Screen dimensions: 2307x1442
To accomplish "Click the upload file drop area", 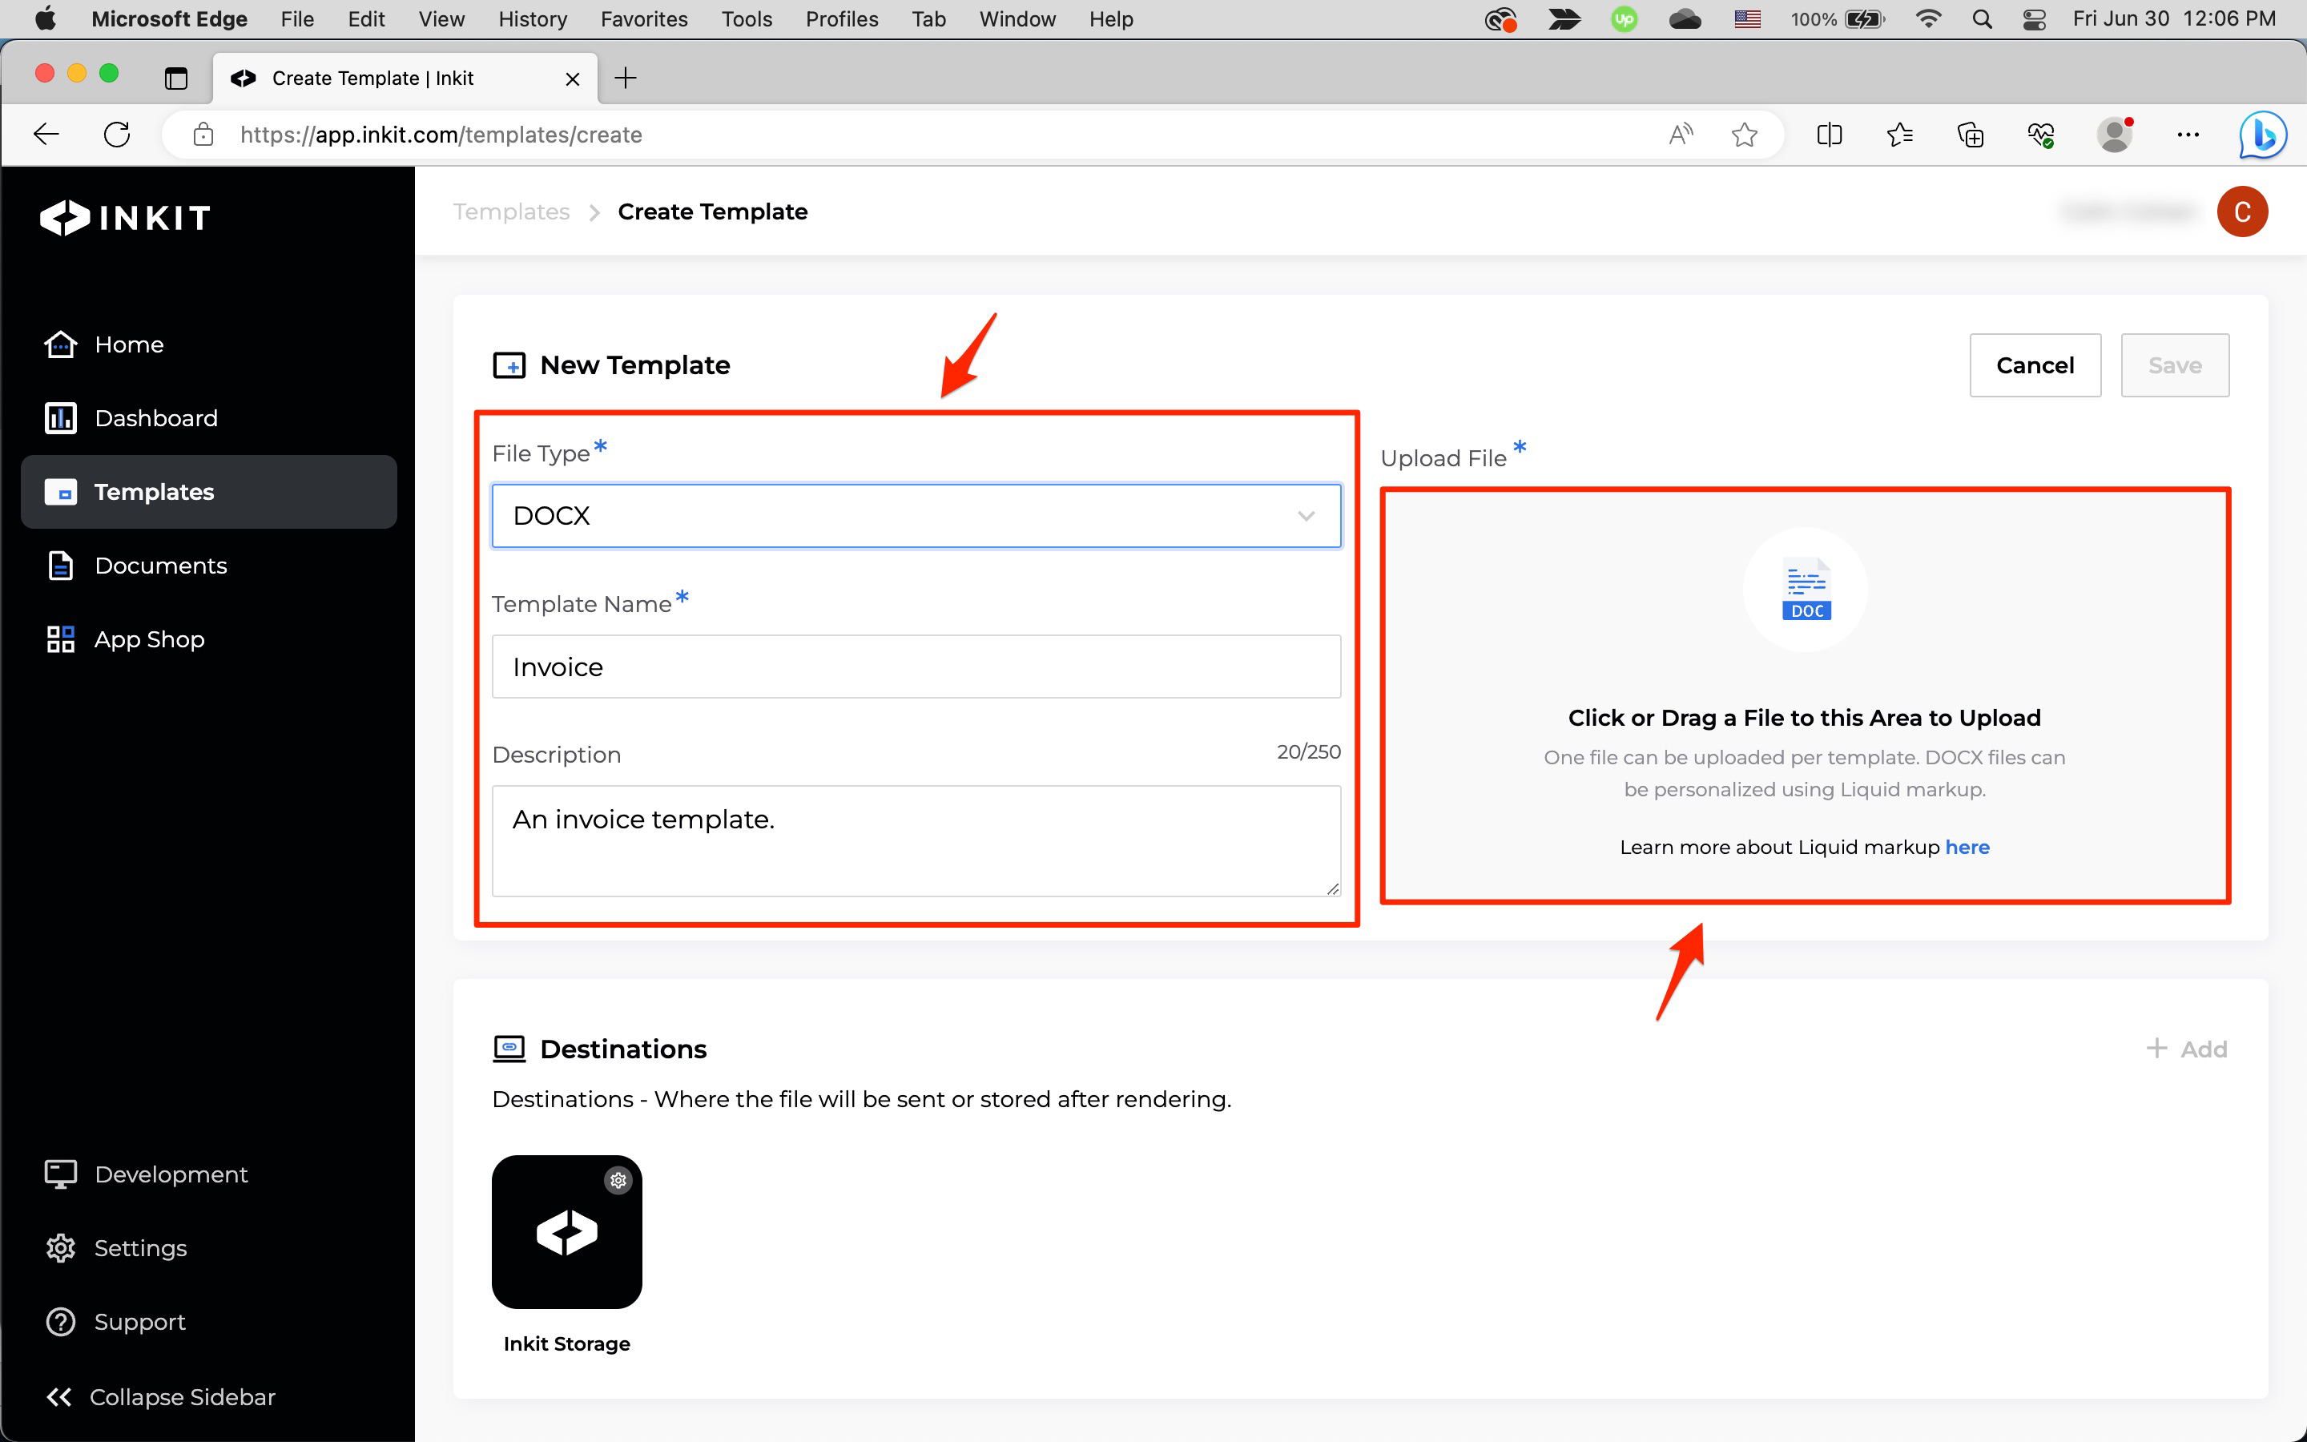I will click(1804, 696).
